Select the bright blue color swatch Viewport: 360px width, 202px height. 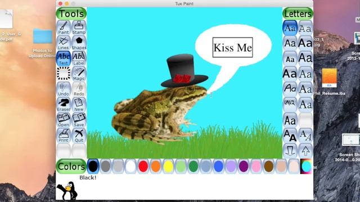218,166
